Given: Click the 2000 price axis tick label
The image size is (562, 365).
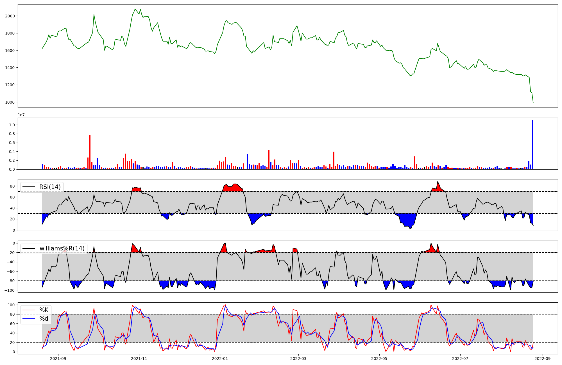Looking at the screenshot, I should 10,16.
